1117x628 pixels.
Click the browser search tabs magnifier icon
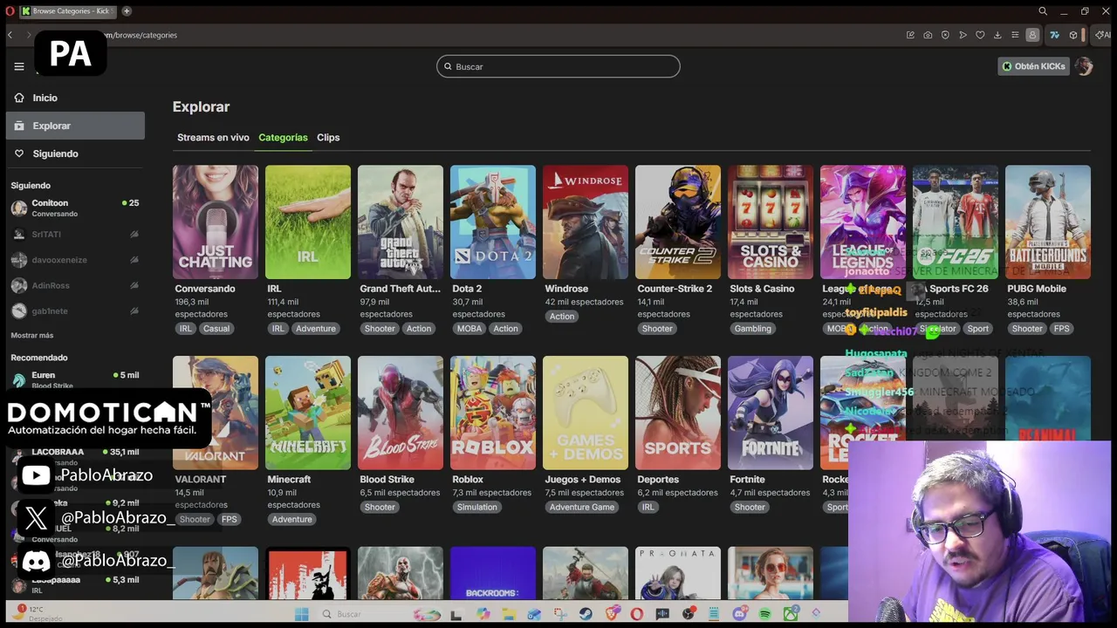1043,11
